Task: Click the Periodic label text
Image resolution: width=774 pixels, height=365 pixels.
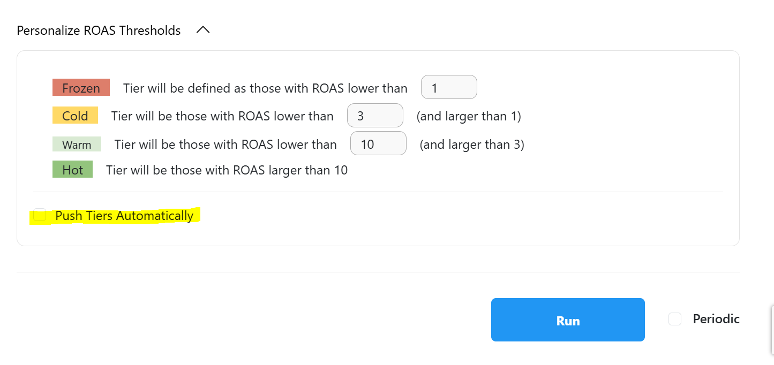Action: [716, 319]
